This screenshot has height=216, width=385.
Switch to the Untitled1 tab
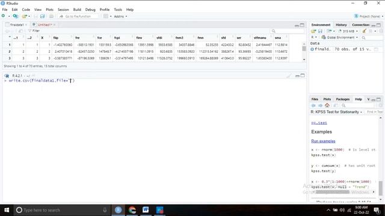click(x=44, y=25)
